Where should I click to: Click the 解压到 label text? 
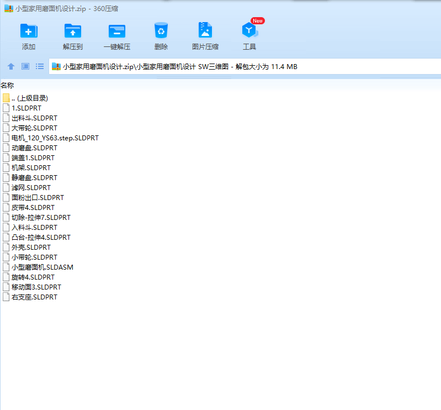tap(72, 47)
